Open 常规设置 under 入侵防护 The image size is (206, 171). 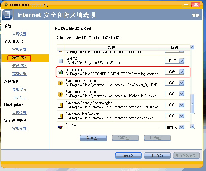point(19,89)
